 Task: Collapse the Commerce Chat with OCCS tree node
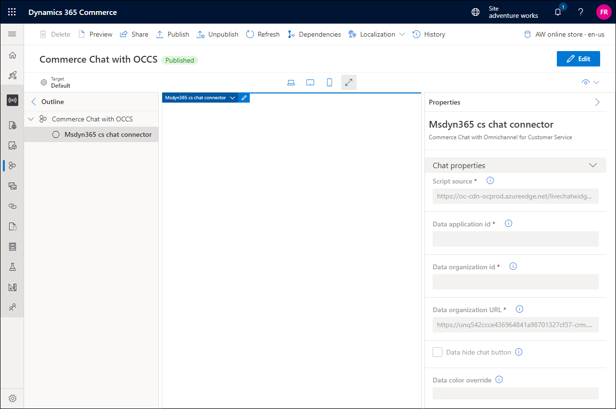tap(30, 119)
